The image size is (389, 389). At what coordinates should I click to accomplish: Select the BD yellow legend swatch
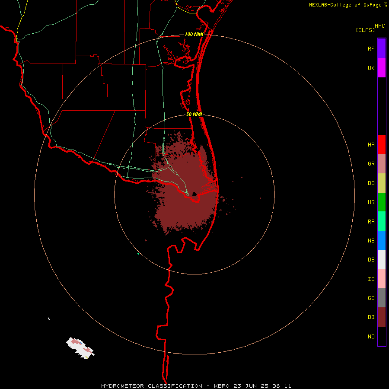point(382,183)
